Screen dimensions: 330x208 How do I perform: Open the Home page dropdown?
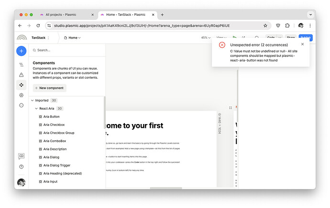pos(75,38)
